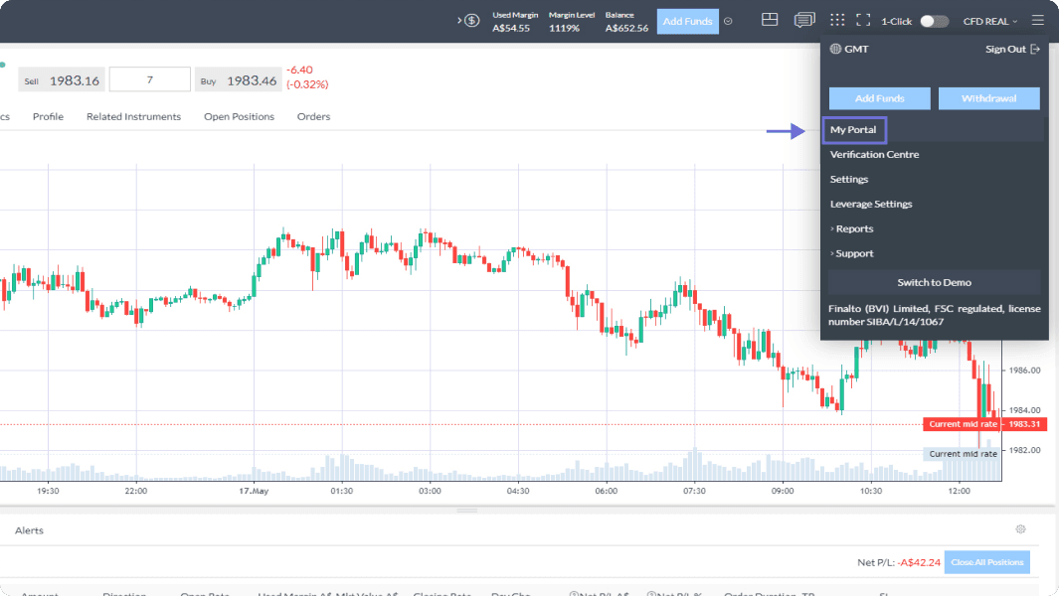The height and width of the screenshot is (596, 1059).
Task: Click the gray Current mid rate label
Action: (x=963, y=454)
